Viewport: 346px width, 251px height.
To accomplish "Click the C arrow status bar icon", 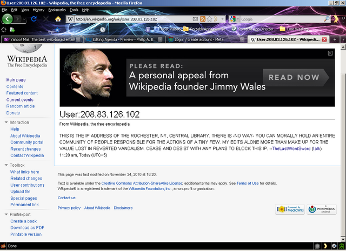I will 334,246.
